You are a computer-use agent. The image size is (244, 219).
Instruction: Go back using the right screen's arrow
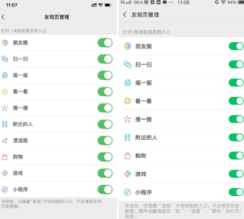[125, 15]
